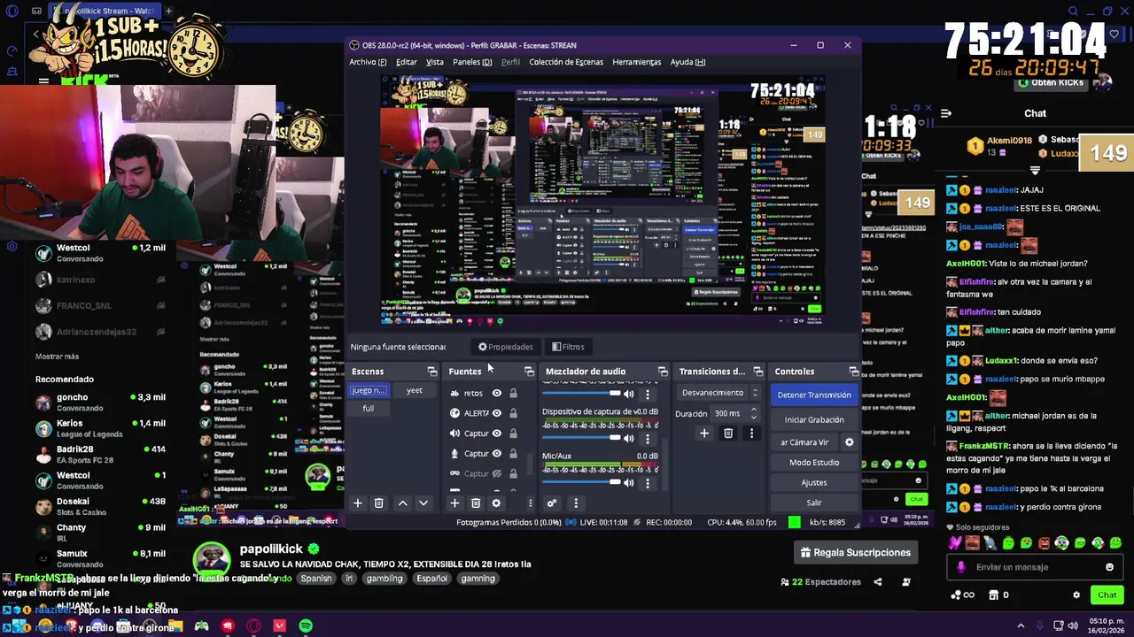Delete selected scene with Escenas trash icon
Screen dimensions: 1134x637
[378, 503]
